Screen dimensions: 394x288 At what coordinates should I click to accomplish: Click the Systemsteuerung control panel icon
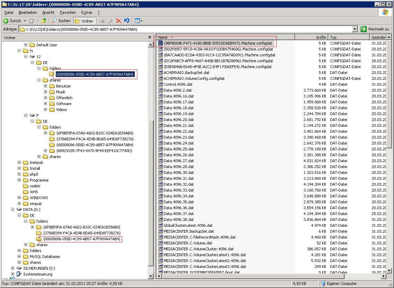pyautogui.click(x=19, y=274)
